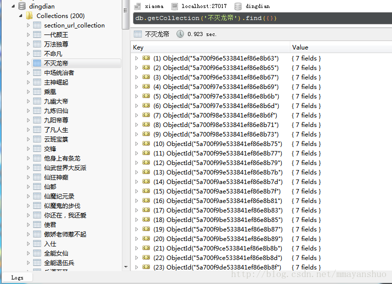Open the Logs tab at bottom
This screenshot has width=392, height=284.
coord(17,277)
